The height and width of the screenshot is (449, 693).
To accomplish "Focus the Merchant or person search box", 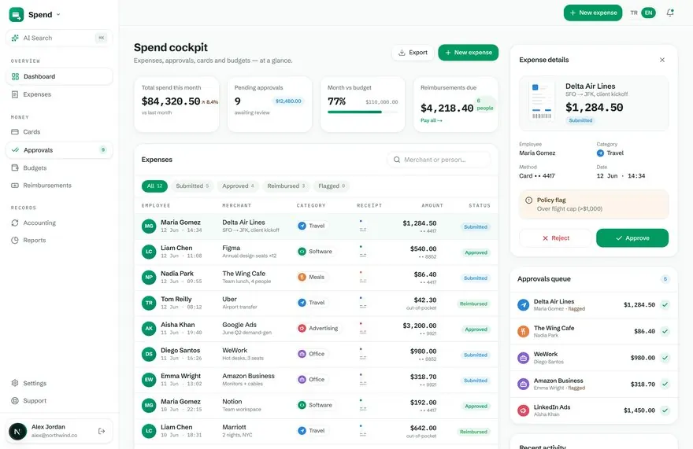I will 439,160.
